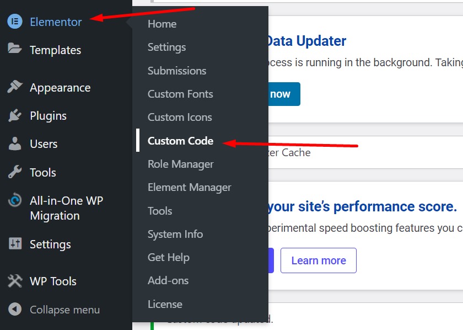Click the Collapse menu label
The image size is (463, 330).
coord(64,310)
